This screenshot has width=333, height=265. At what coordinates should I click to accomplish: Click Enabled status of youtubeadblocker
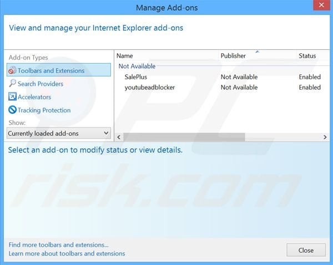pos(310,87)
